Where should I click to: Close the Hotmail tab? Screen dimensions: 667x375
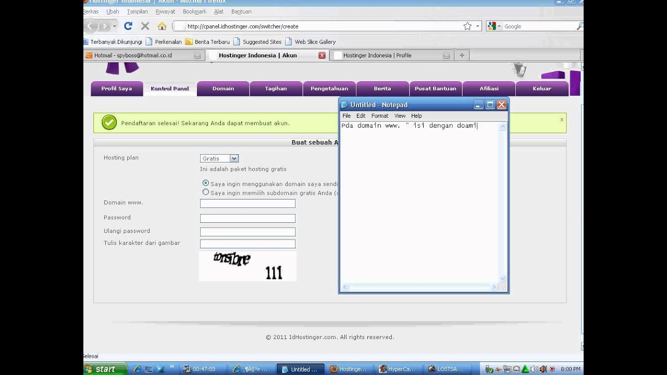[x=197, y=55]
